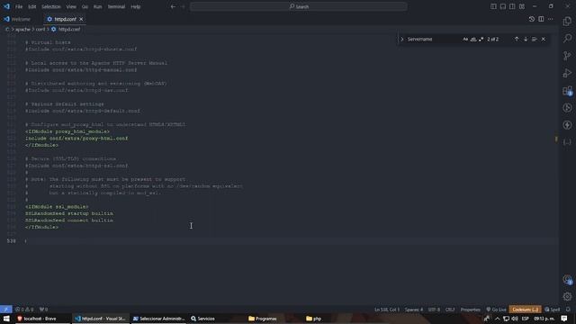This screenshot has height=324, width=576.
Task: Toggle Use Regular Expression in find widget
Action: click(481, 39)
